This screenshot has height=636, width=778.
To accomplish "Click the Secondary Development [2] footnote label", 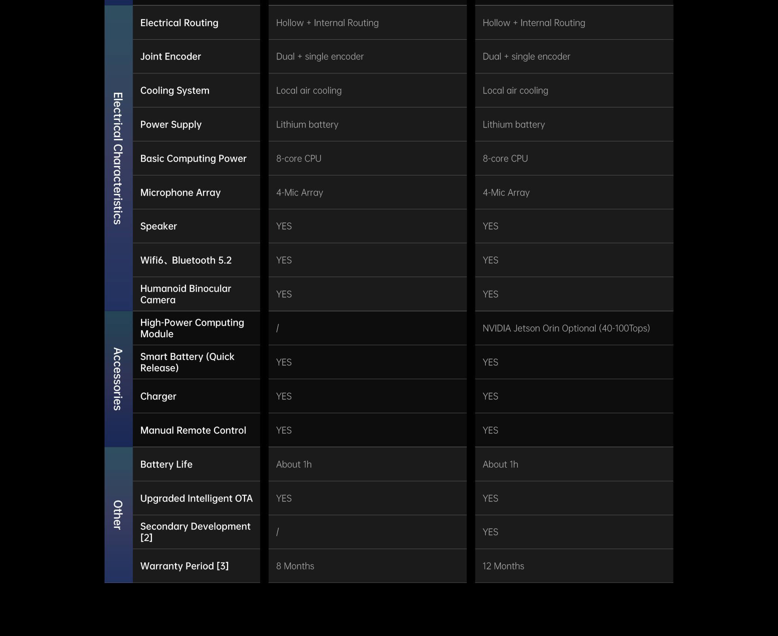I will [x=195, y=532].
